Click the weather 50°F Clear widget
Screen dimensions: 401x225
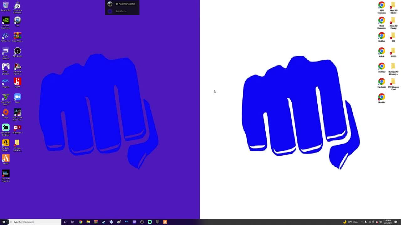[x=351, y=222]
